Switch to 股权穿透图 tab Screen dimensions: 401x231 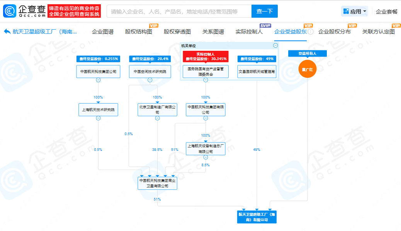pyautogui.click(x=177, y=32)
